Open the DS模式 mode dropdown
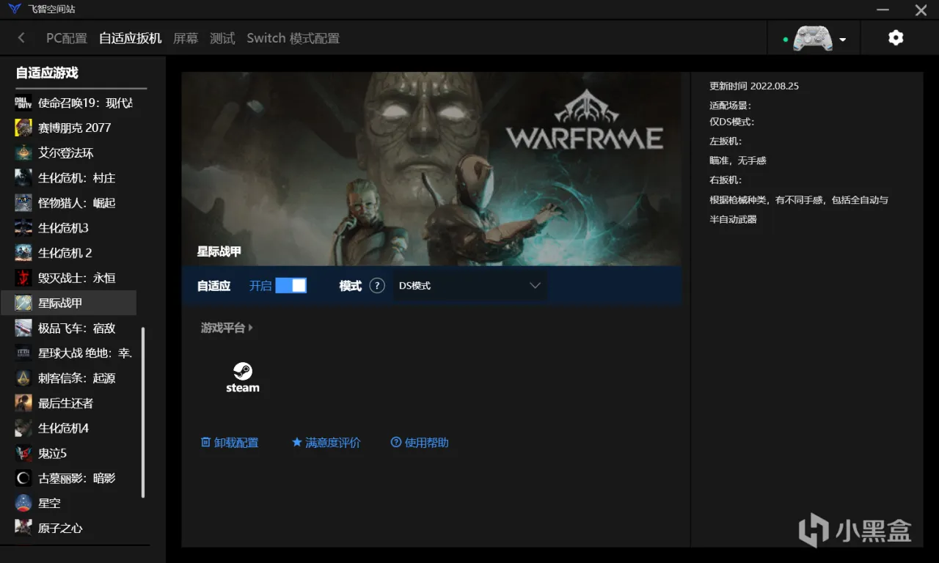This screenshot has height=563, width=939. point(470,286)
